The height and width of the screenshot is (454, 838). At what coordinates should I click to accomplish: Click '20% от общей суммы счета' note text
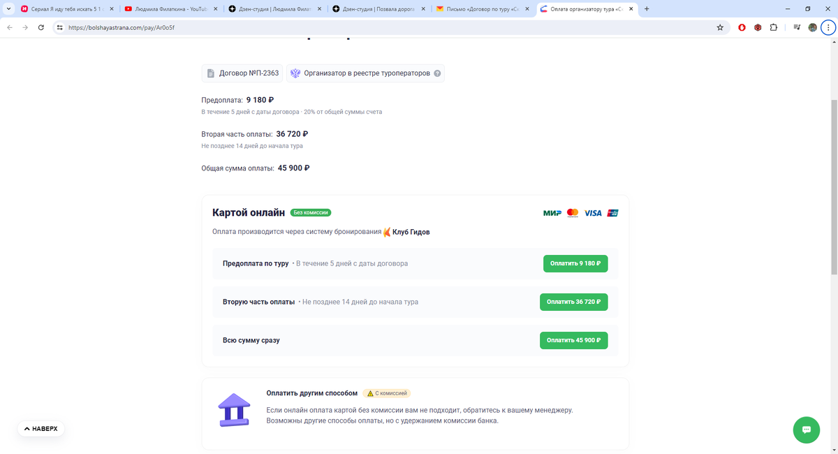[342, 112]
